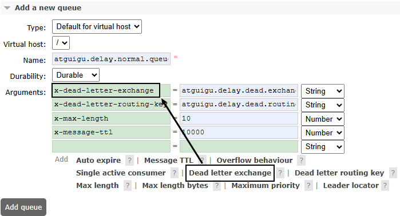Click the x-message-ttl argument key field
This screenshot has height=216, width=400.
pyautogui.click(x=111, y=132)
